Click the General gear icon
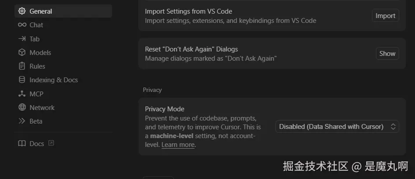415x179 pixels. pyautogui.click(x=22, y=11)
